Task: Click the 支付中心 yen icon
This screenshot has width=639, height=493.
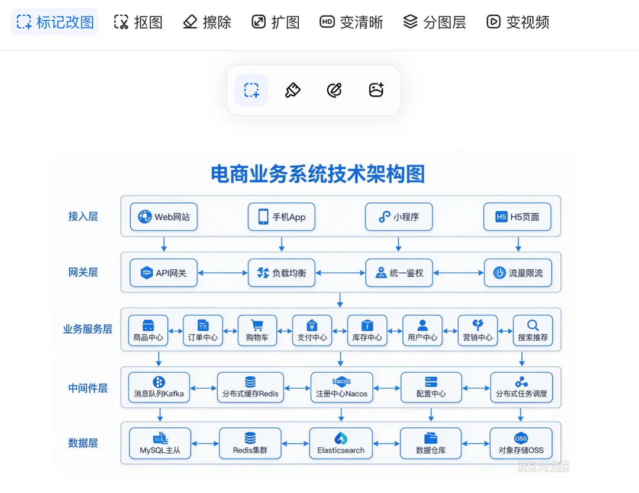Action: pos(312,325)
